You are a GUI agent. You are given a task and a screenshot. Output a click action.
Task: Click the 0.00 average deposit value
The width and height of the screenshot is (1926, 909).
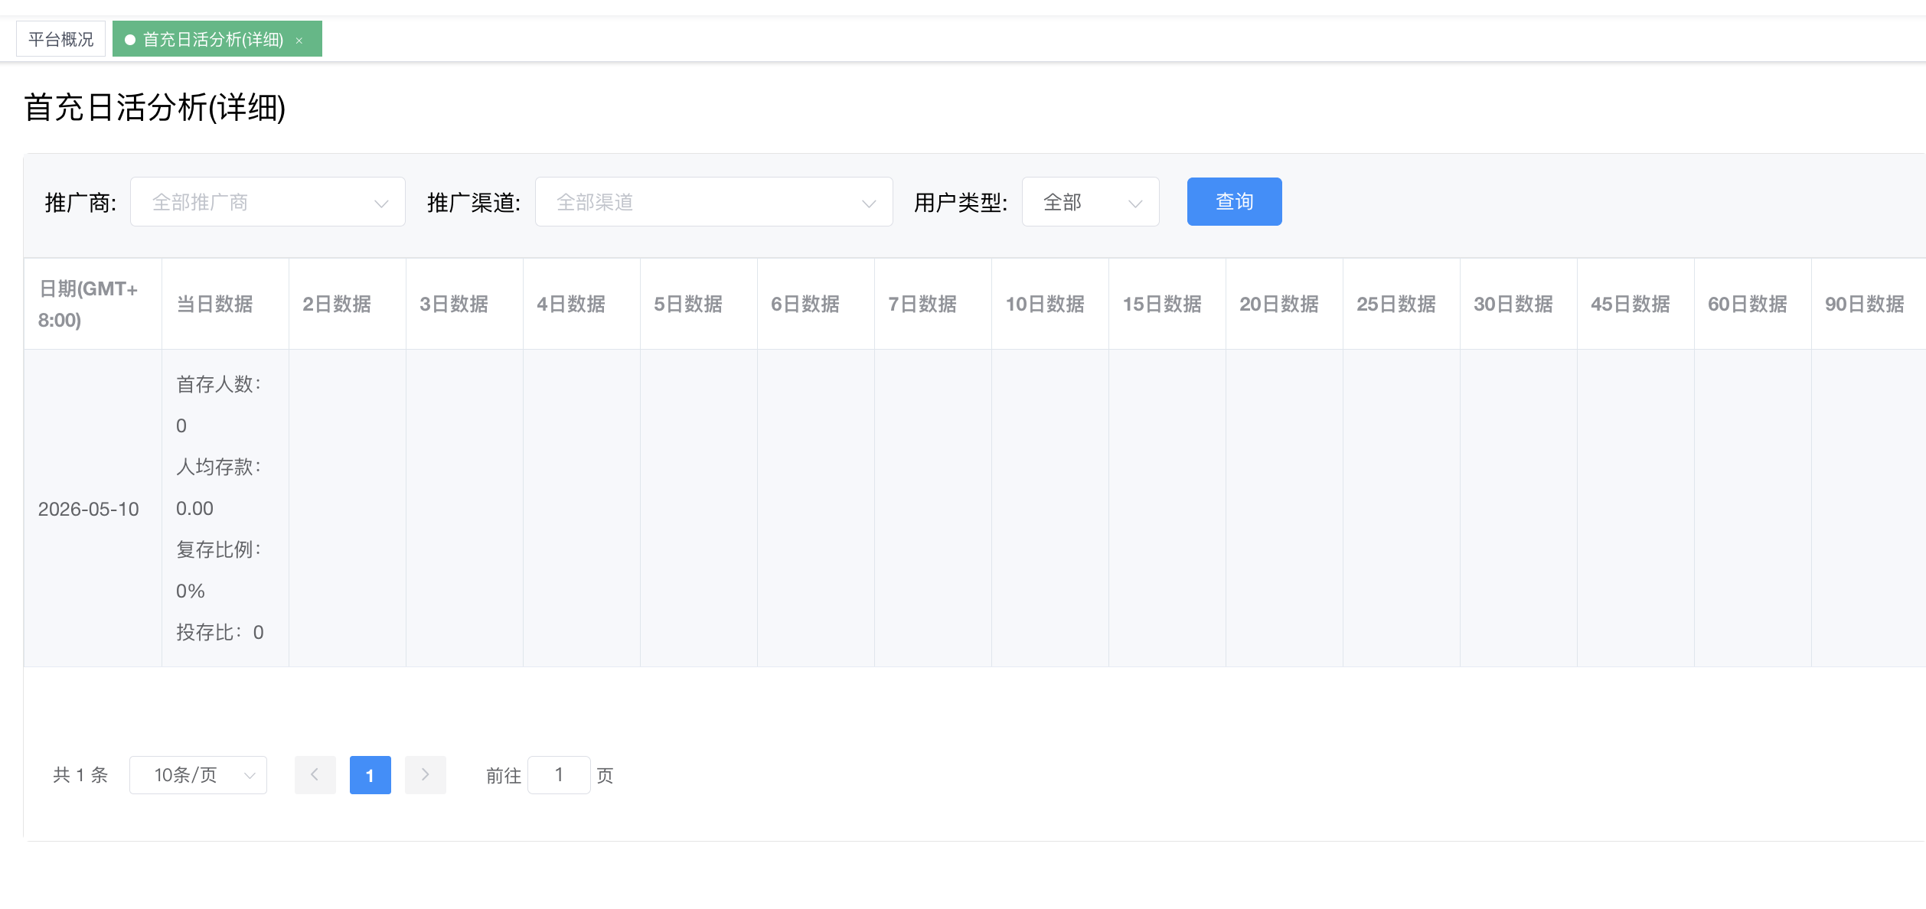pos(194,508)
